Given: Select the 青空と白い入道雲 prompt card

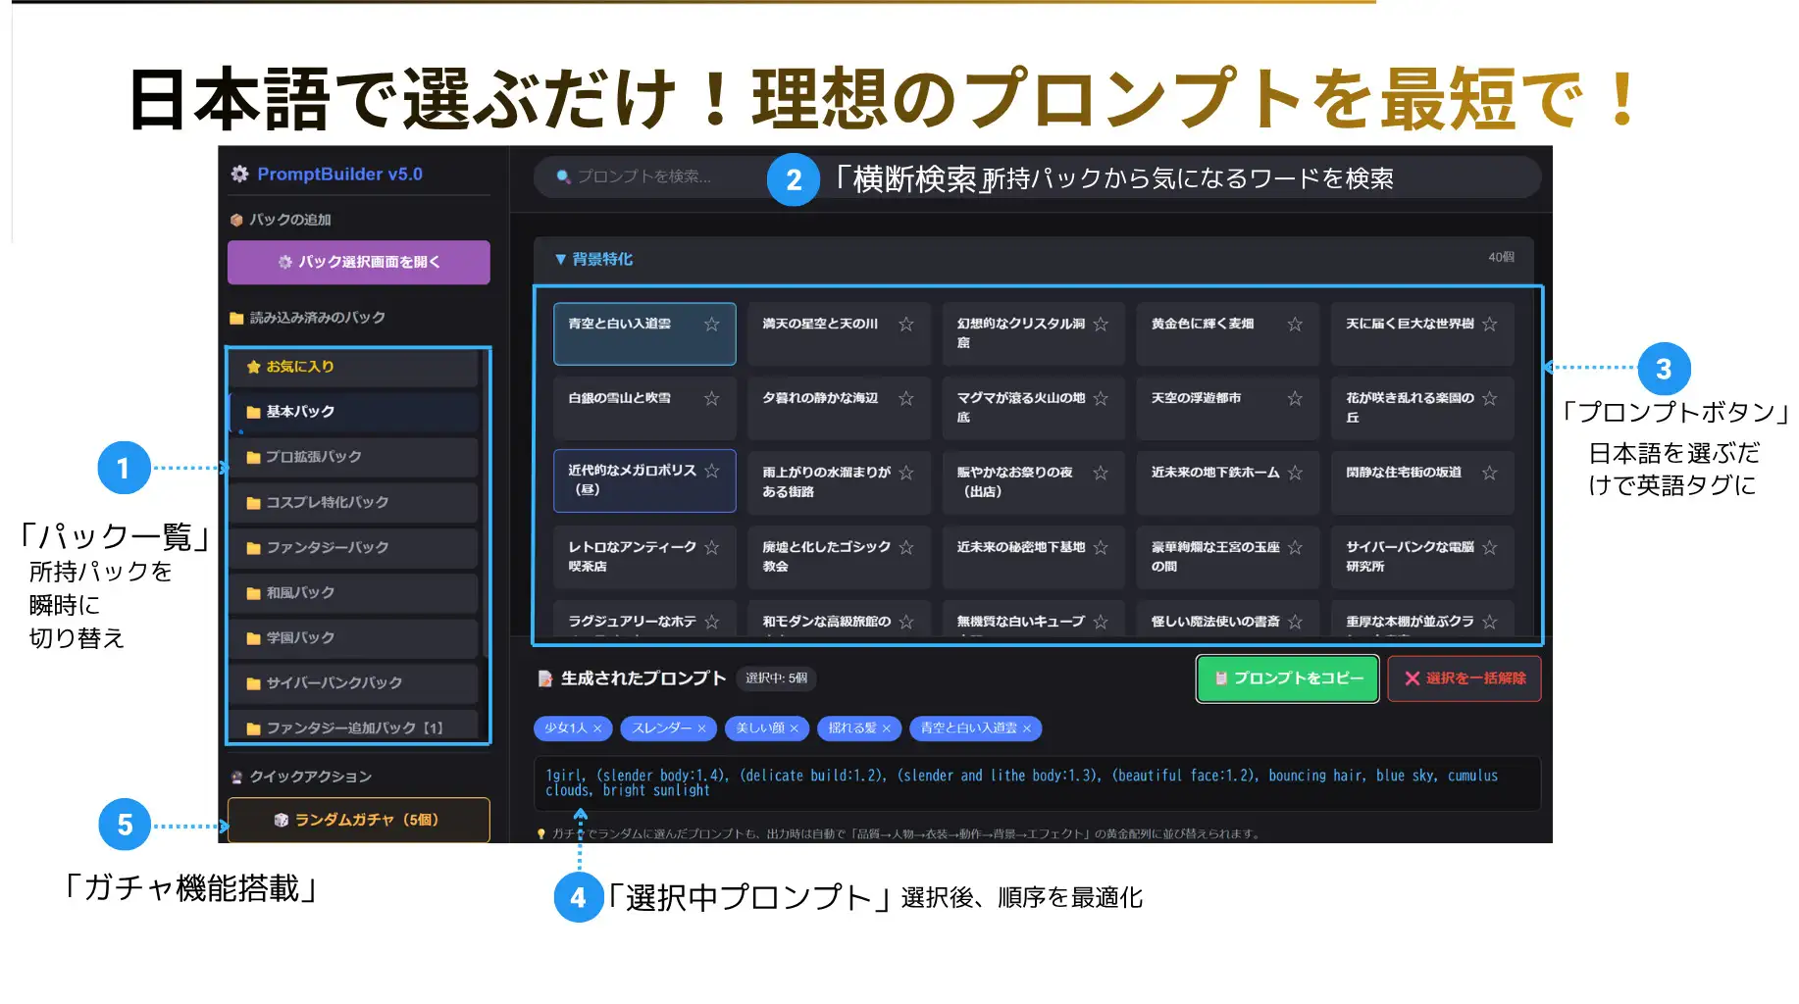Looking at the screenshot, I should tap(644, 333).
